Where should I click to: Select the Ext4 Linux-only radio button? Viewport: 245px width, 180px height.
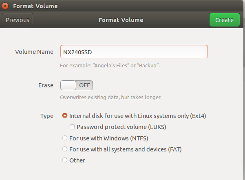(64, 116)
